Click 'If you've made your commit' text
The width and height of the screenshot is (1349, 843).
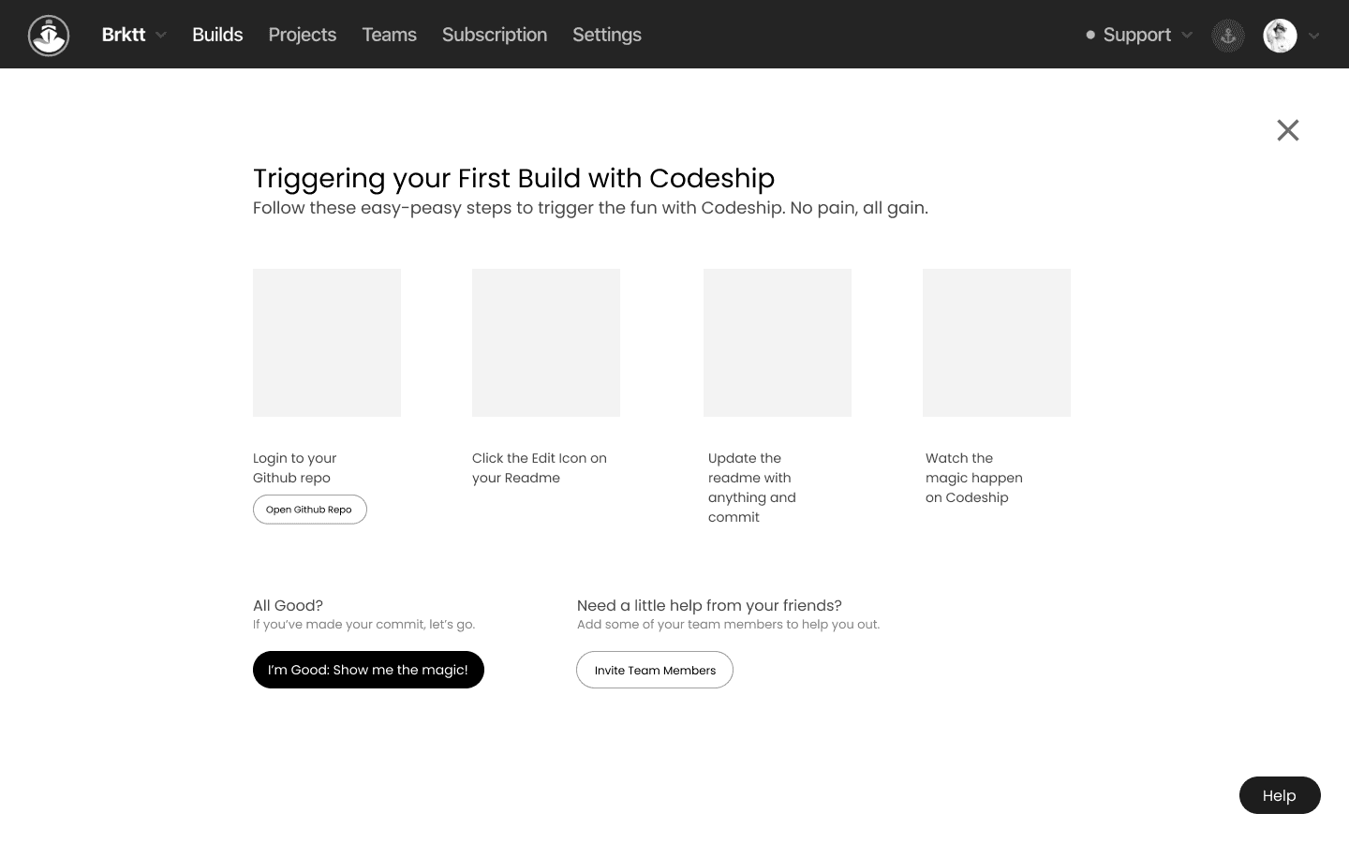click(363, 625)
